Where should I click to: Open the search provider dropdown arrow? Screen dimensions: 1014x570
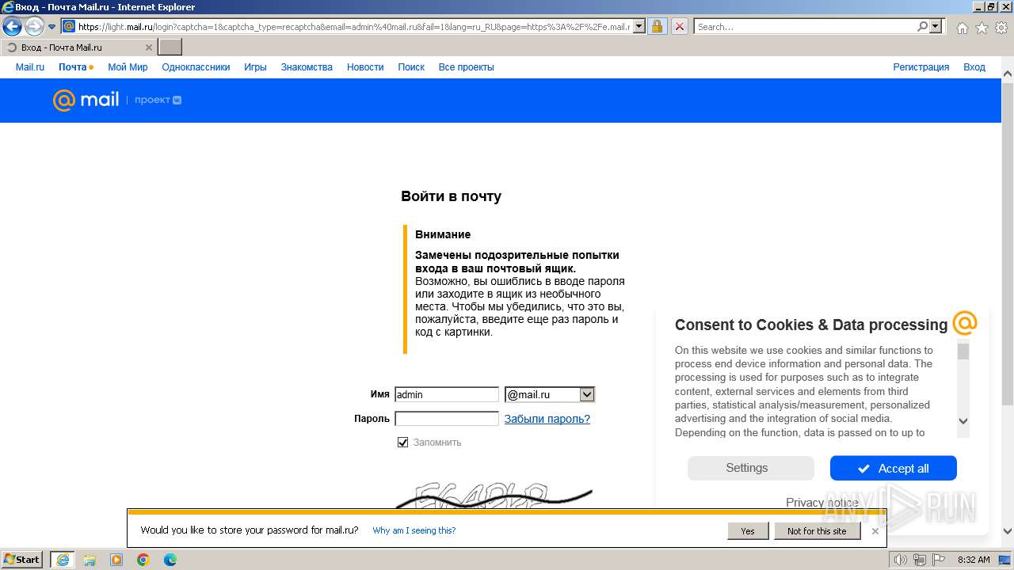[936, 27]
